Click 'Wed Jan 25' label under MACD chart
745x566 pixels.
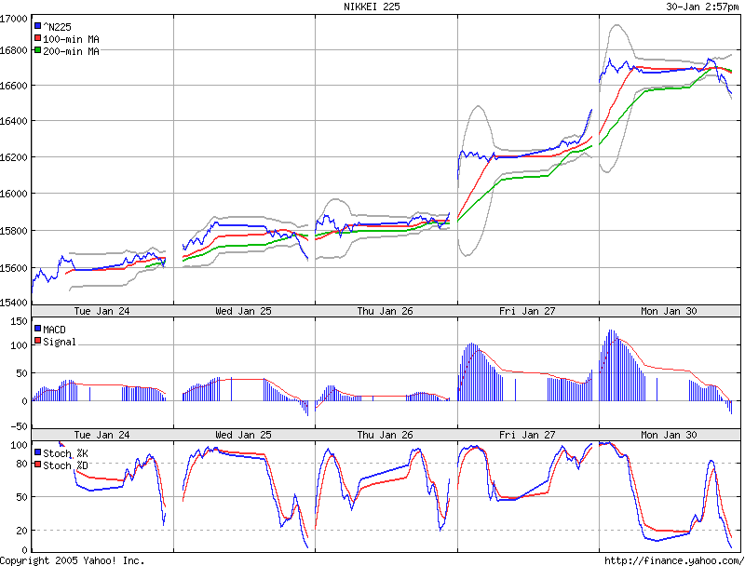(243, 435)
